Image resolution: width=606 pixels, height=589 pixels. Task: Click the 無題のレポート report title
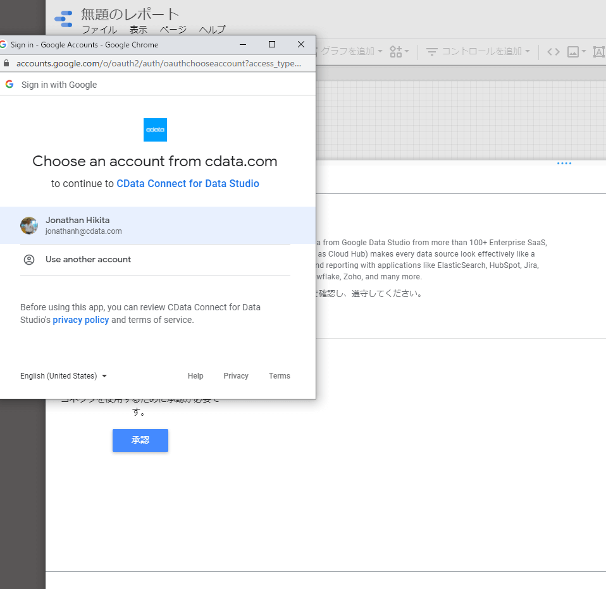[130, 15]
